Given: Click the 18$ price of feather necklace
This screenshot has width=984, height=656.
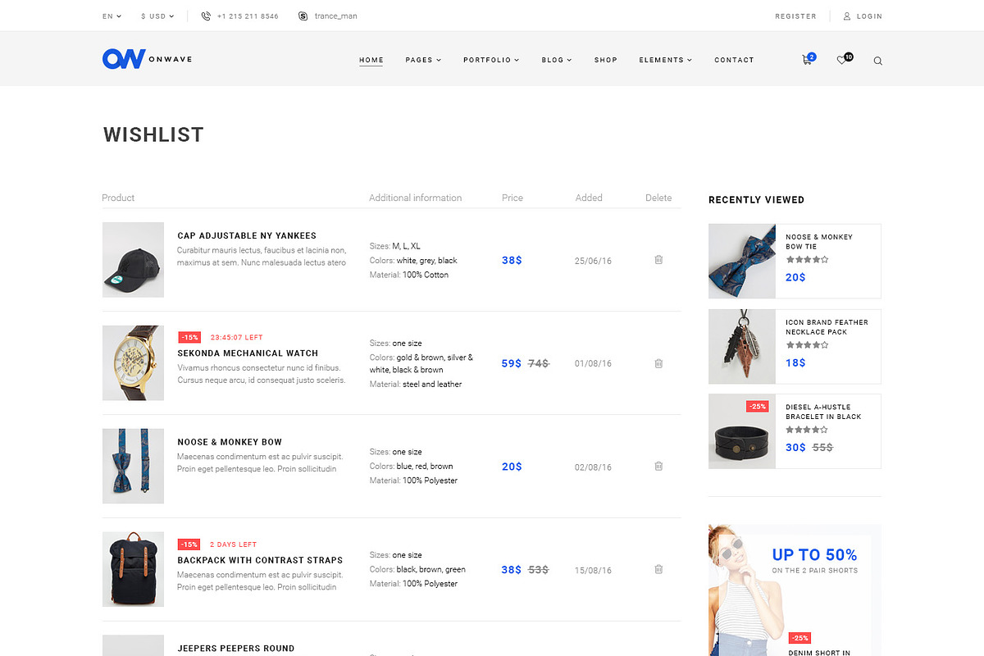Looking at the screenshot, I should 795,362.
